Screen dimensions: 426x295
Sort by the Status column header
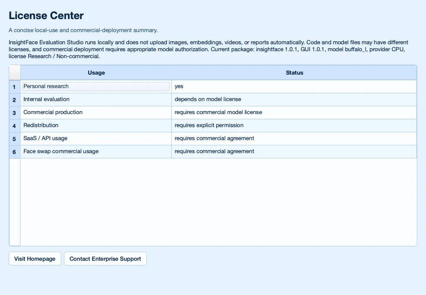(294, 73)
